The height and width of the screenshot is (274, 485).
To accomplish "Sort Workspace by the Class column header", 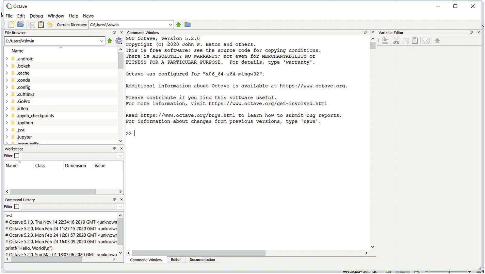I will [x=48, y=166].
